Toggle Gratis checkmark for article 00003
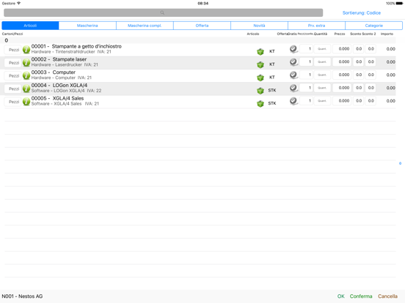 [293, 75]
